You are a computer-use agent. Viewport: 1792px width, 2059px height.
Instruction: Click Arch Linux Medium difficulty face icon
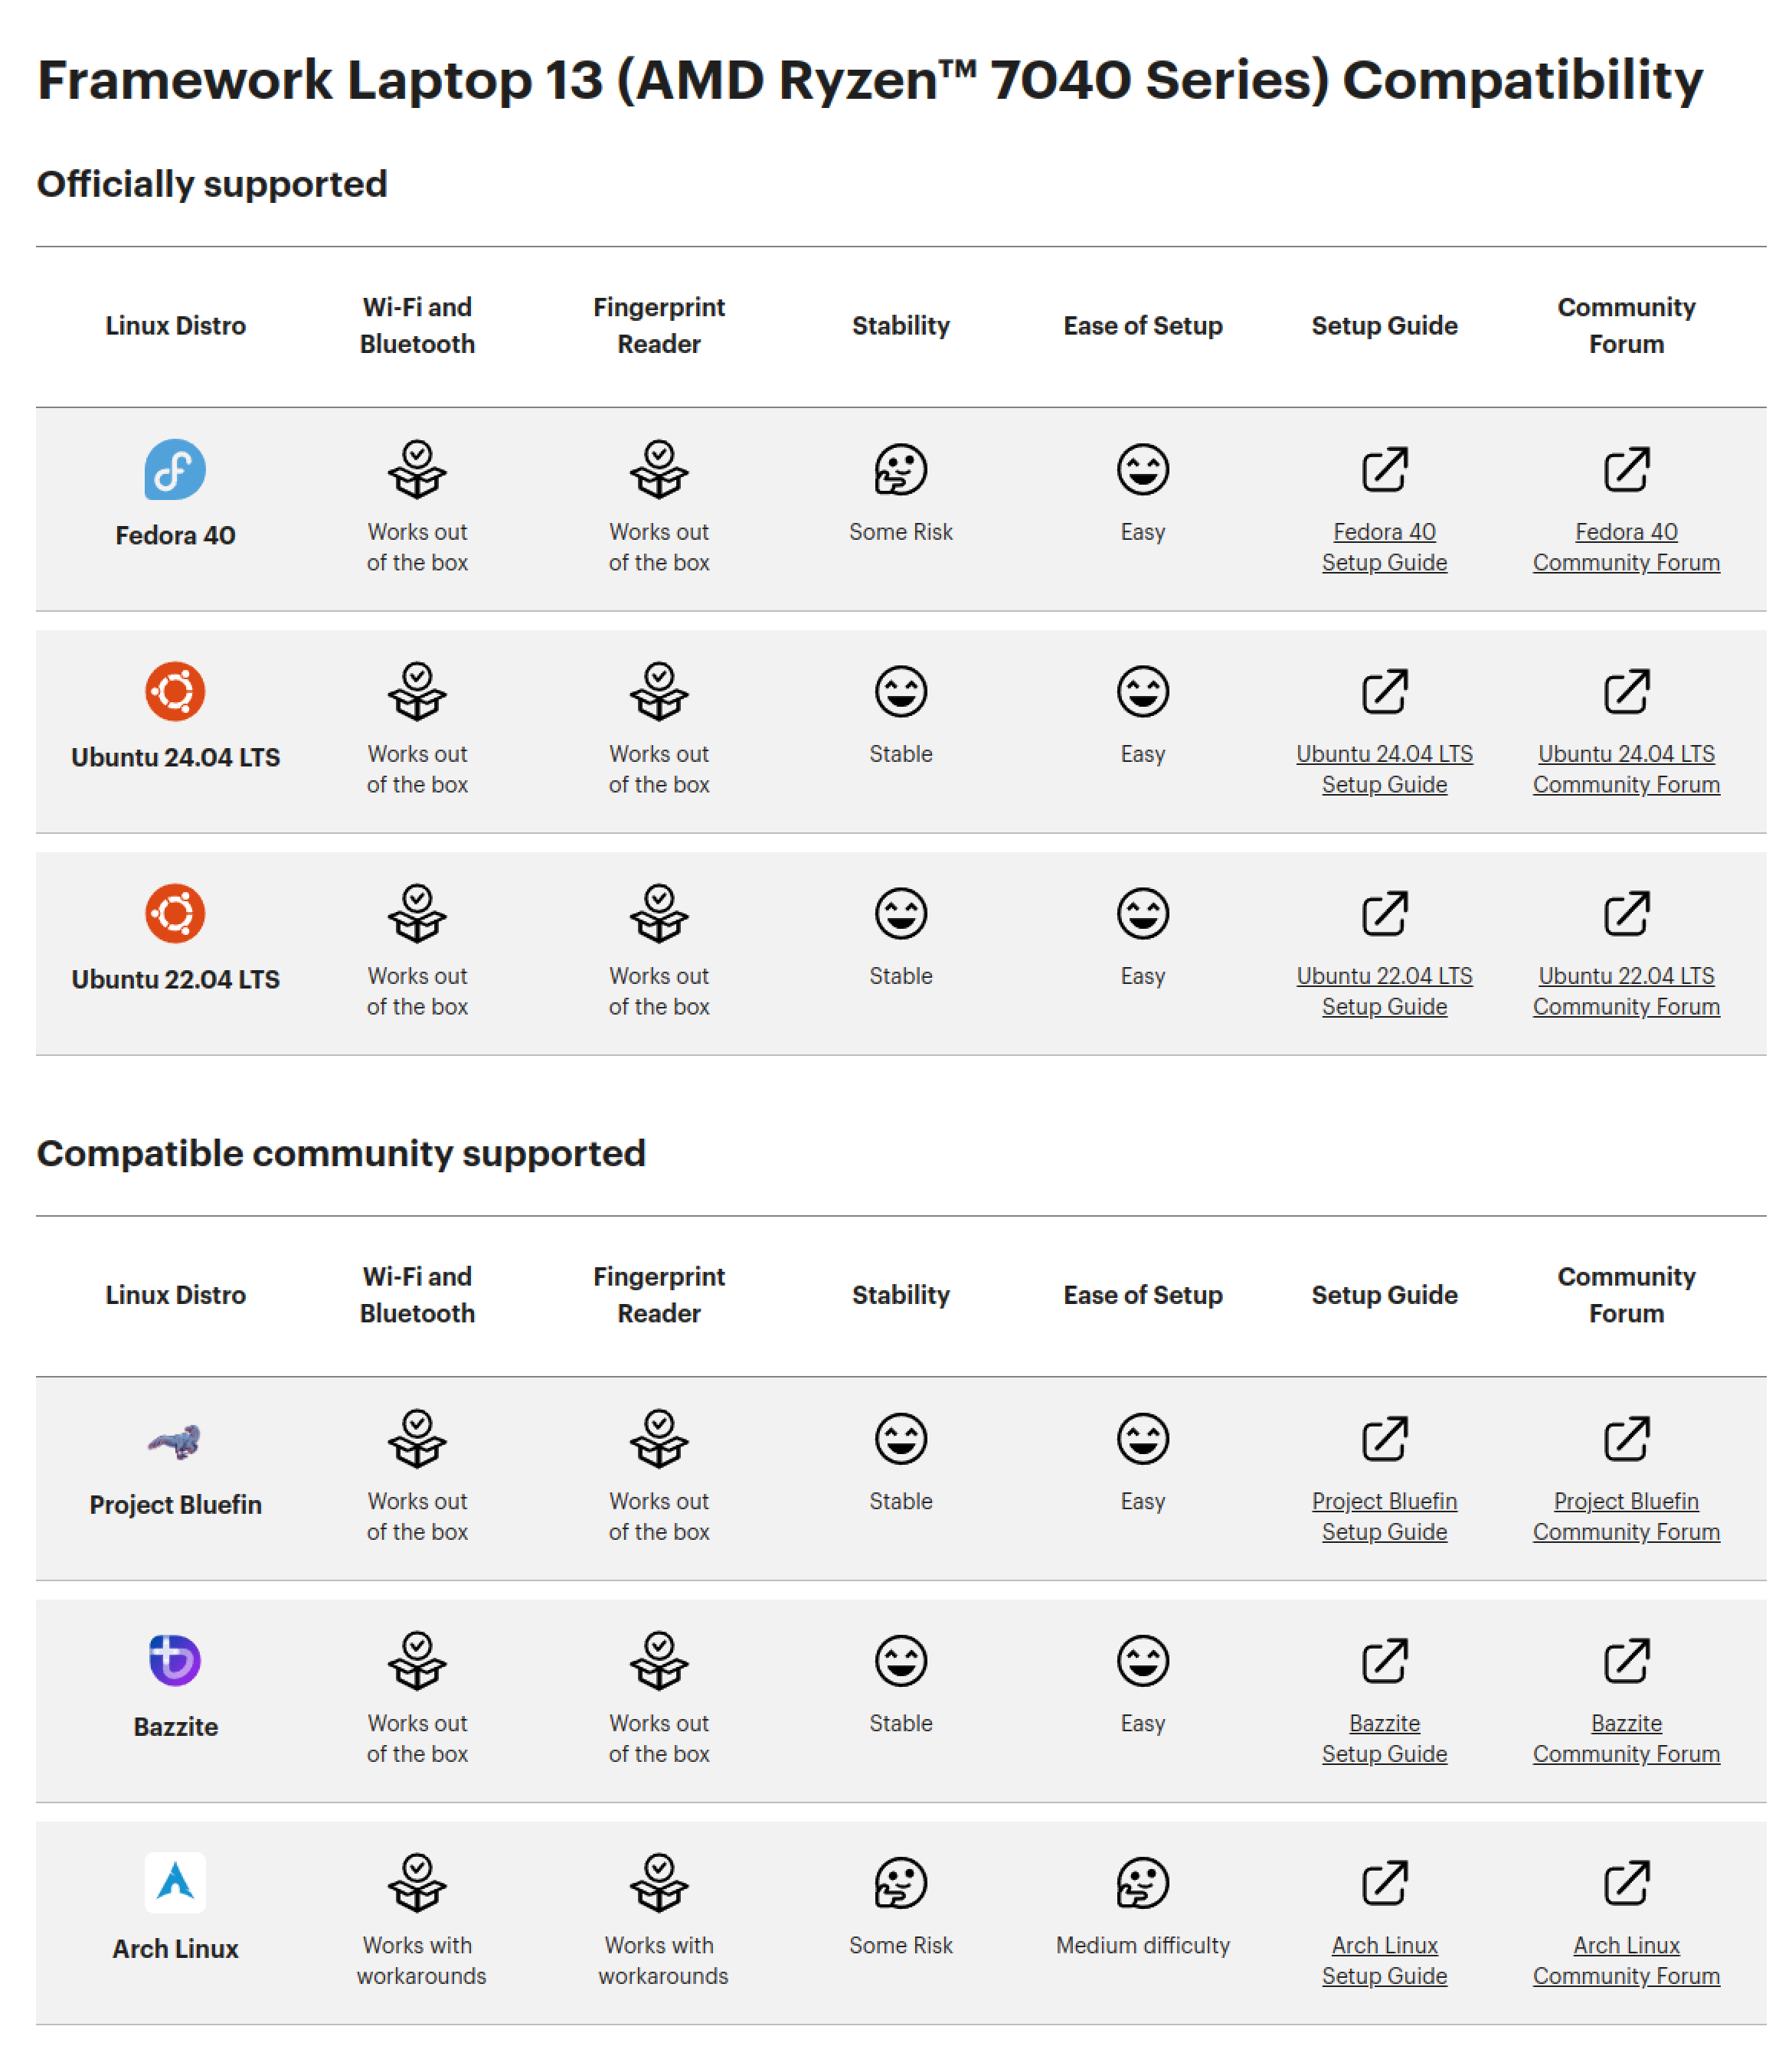(1142, 1883)
